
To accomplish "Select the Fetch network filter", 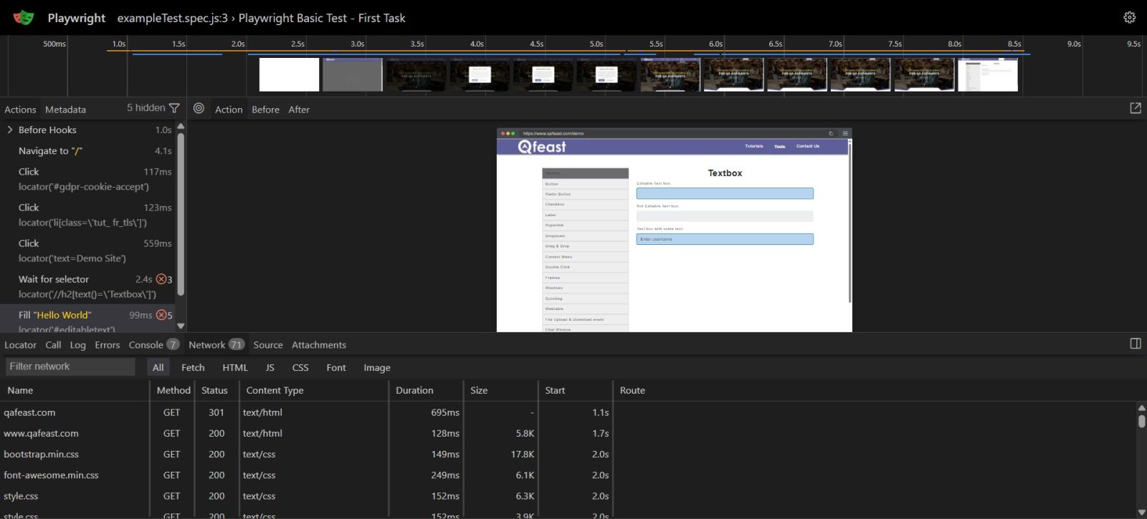I will click(x=193, y=367).
